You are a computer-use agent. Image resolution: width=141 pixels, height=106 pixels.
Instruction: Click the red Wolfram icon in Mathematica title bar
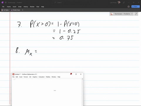click(71, 74)
